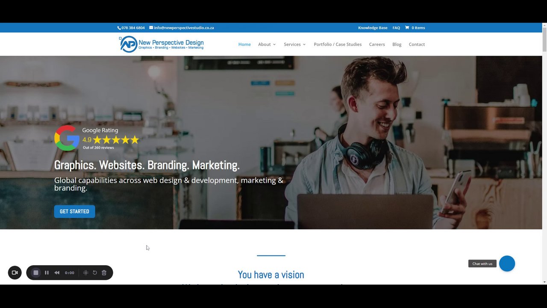Click the You have a vision heading
This screenshot has width=547, height=308.
[271, 275]
